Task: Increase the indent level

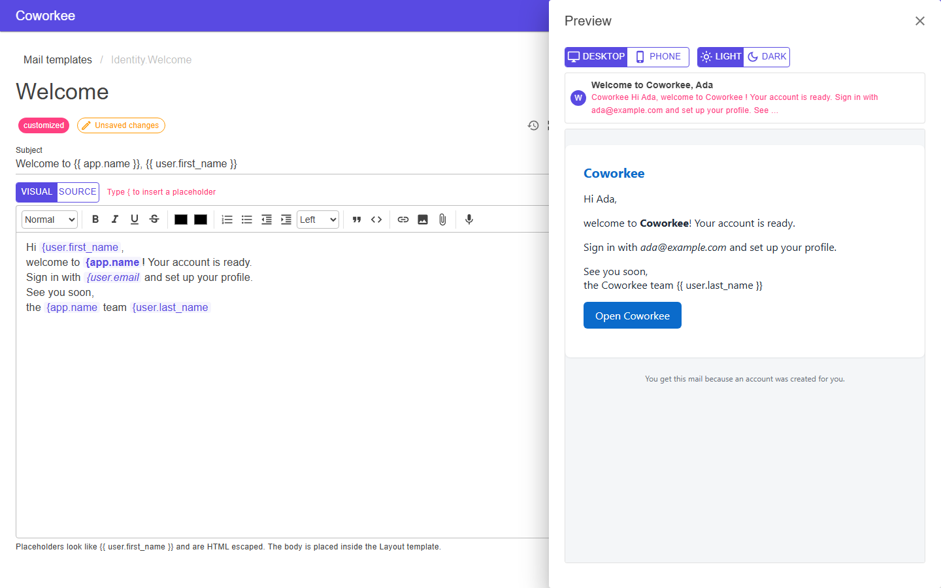Action: 286,220
